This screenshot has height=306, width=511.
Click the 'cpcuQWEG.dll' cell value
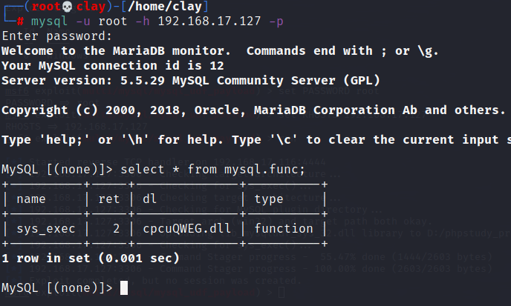[187, 229]
